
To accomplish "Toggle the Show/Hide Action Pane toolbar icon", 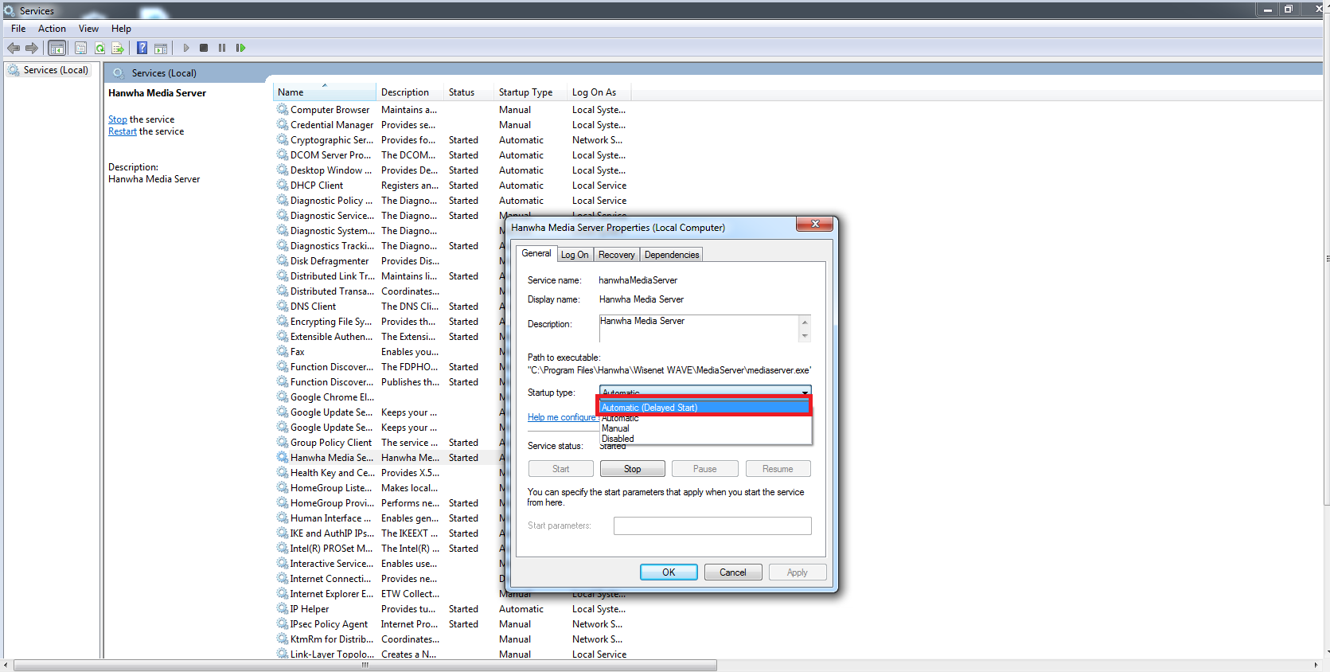I will pos(160,48).
